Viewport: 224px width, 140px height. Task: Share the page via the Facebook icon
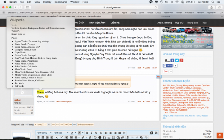coord(172,60)
